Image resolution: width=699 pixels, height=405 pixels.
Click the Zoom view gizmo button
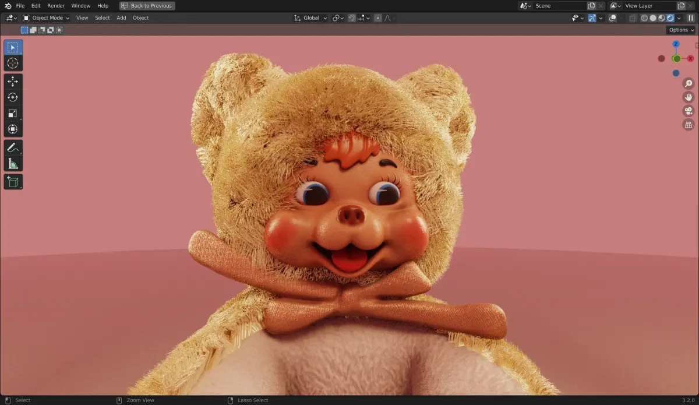click(689, 83)
